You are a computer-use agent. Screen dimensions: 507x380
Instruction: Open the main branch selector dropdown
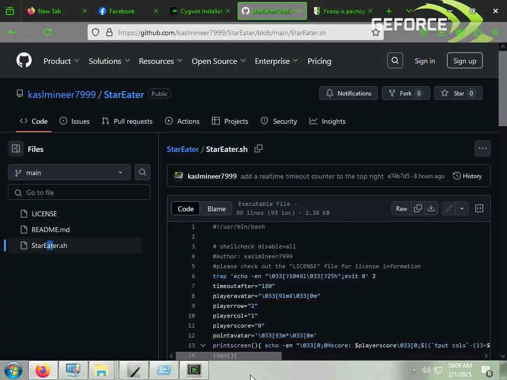(69, 173)
